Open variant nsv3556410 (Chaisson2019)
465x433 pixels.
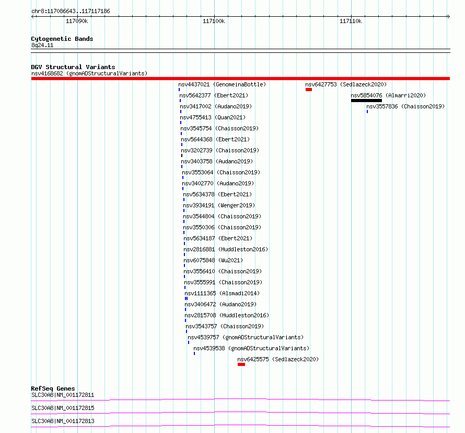click(223, 271)
